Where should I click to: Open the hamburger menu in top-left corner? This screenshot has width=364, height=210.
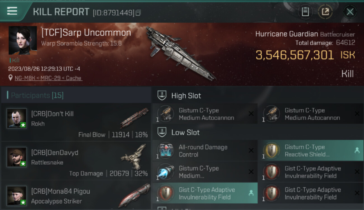pyautogui.click(x=12, y=11)
